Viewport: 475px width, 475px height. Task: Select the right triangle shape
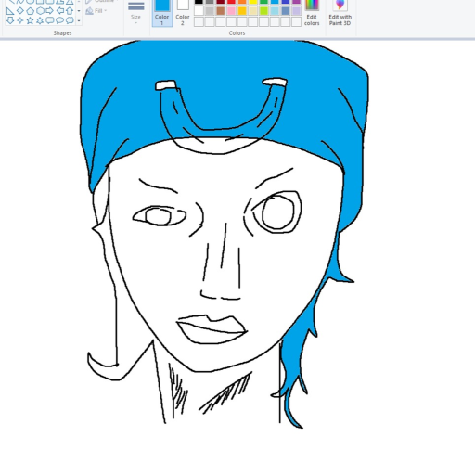10,11
